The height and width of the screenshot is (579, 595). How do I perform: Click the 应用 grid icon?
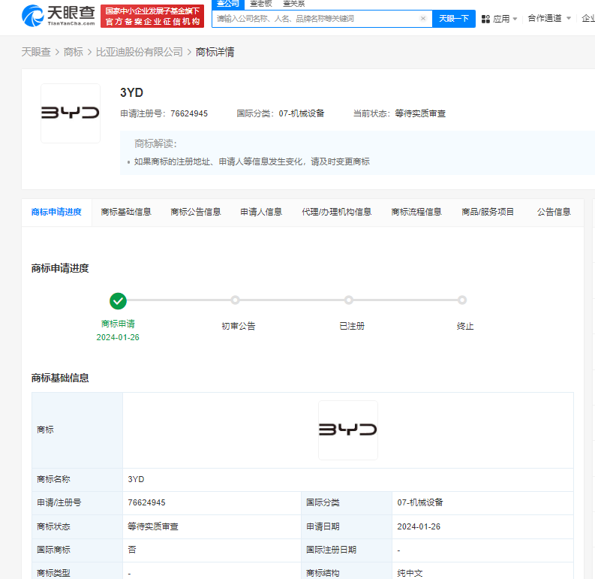485,19
